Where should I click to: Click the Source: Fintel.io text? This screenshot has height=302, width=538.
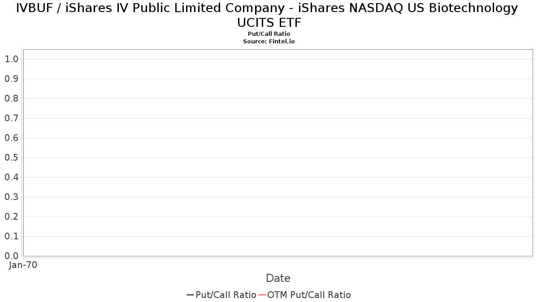pos(269,41)
